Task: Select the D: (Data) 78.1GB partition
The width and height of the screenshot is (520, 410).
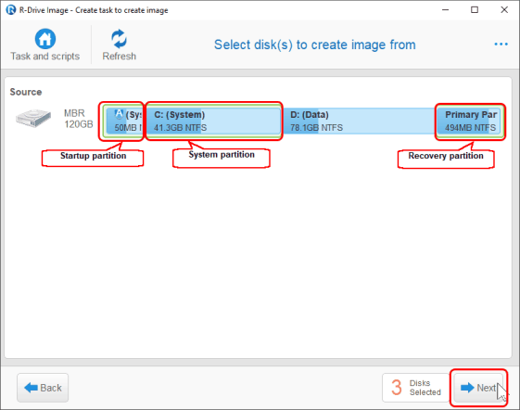Action: 358,121
